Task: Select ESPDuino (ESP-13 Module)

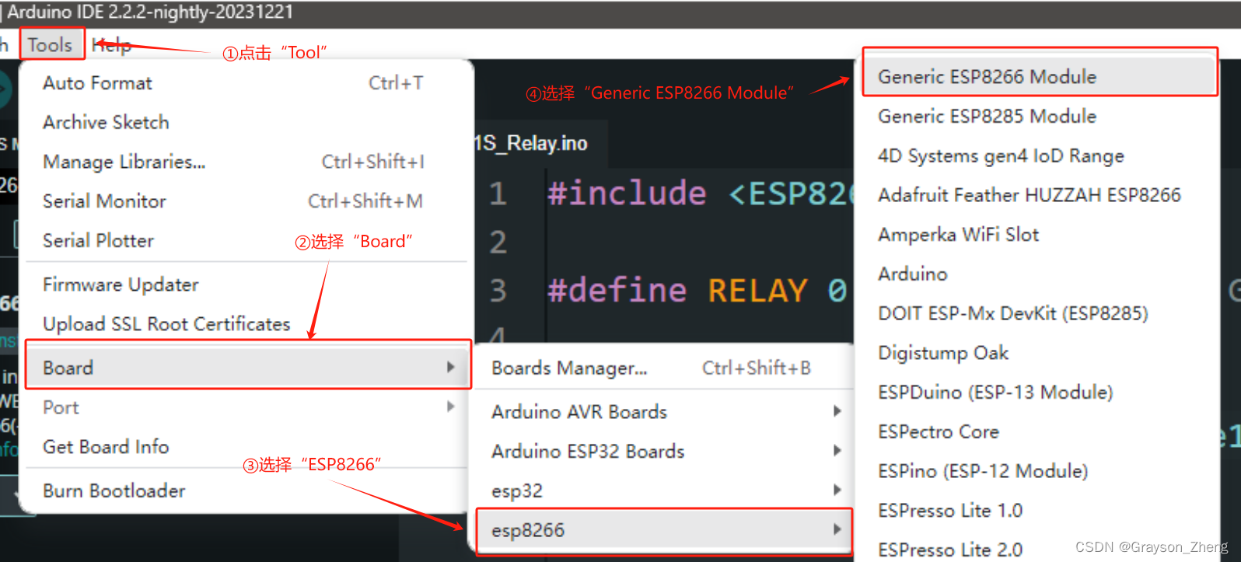Action: tap(1040, 393)
